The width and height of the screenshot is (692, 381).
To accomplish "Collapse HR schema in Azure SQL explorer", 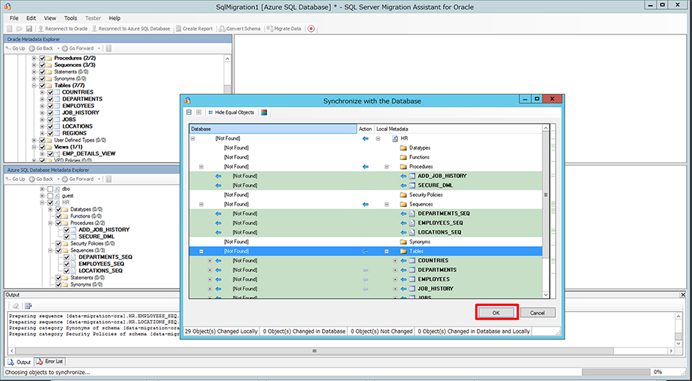I will 42,202.
